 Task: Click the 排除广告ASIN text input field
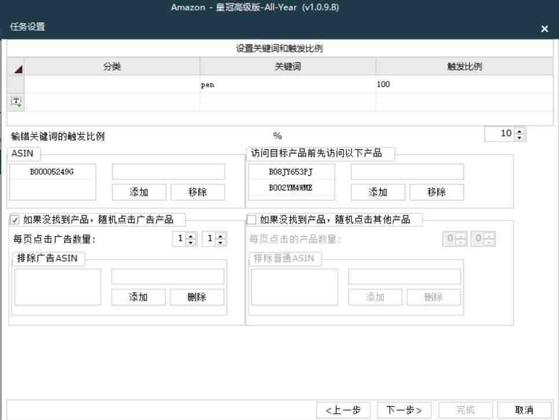click(168, 277)
